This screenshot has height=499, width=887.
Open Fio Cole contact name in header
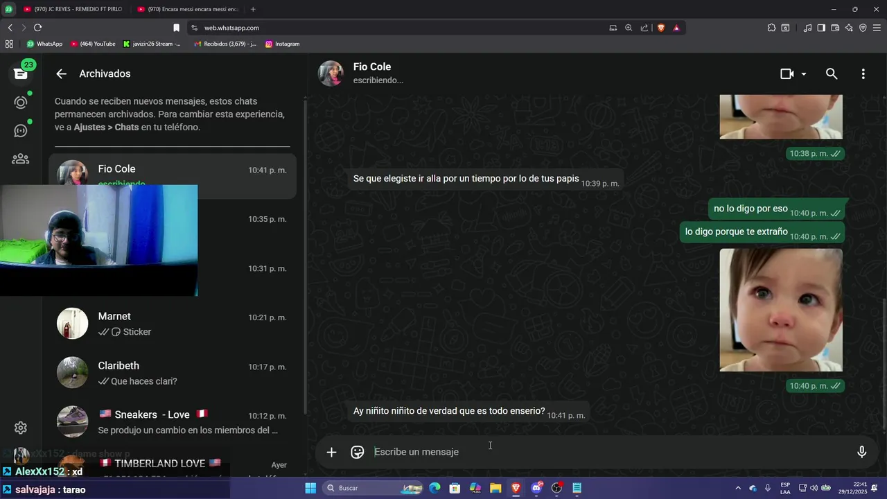point(372,67)
